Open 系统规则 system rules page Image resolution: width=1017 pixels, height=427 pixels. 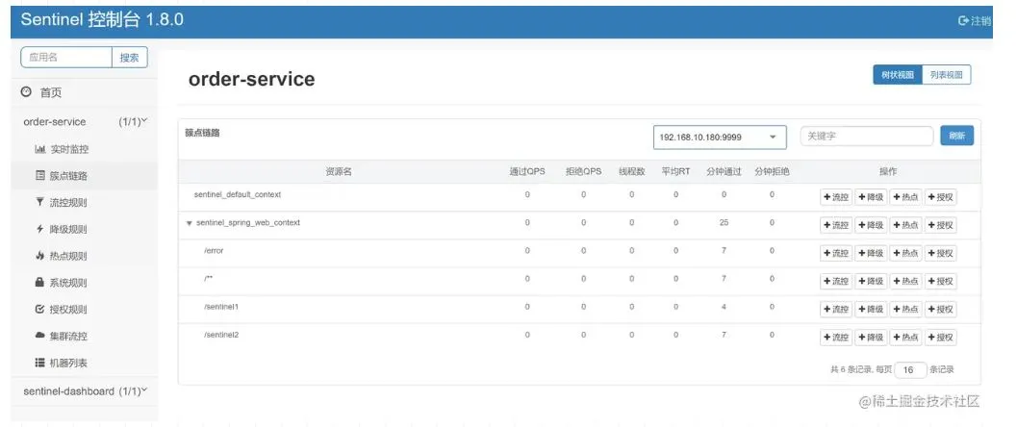point(61,283)
